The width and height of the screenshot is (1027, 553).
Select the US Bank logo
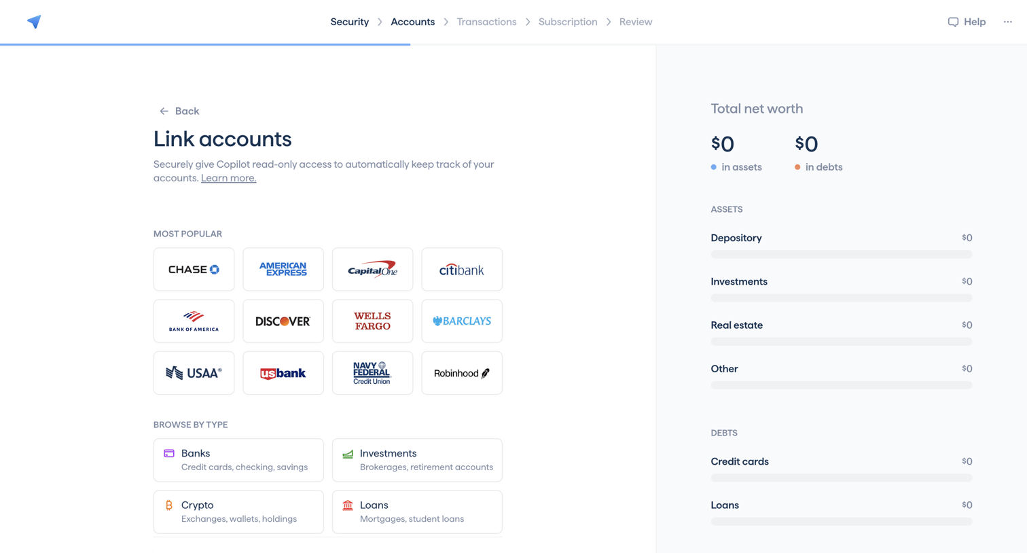283,373
